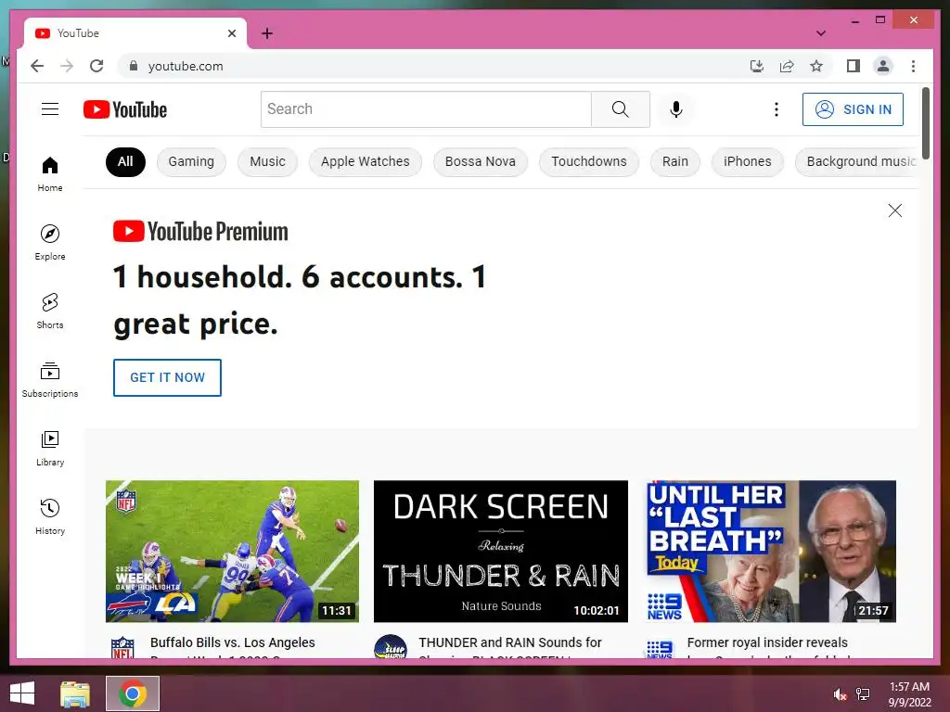Select the Apple Watches chip

coord(366,161)
